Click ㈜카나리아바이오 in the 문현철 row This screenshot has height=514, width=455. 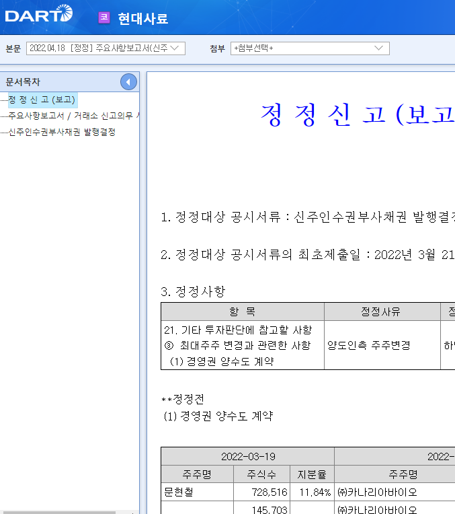pos(377,492)
